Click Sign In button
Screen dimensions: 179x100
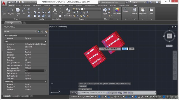(x=134, y=2)
